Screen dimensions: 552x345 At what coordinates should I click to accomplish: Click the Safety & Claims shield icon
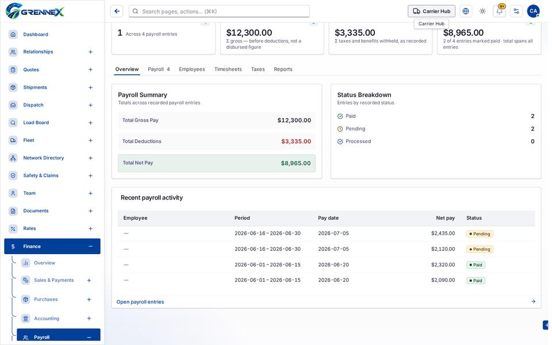click(x=13, y=175)
